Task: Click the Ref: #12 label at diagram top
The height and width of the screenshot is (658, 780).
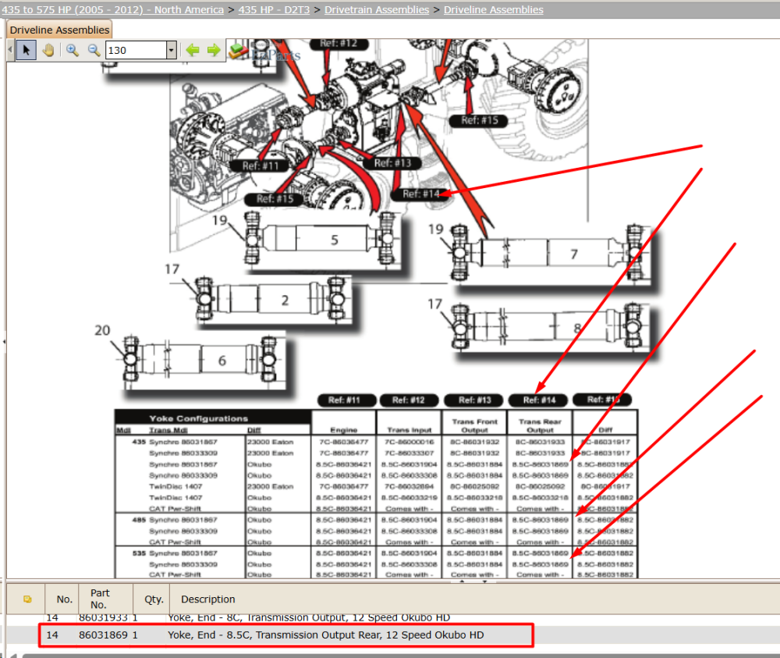Action: click(x=339, y=44)
